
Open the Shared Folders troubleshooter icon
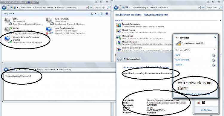119,31
